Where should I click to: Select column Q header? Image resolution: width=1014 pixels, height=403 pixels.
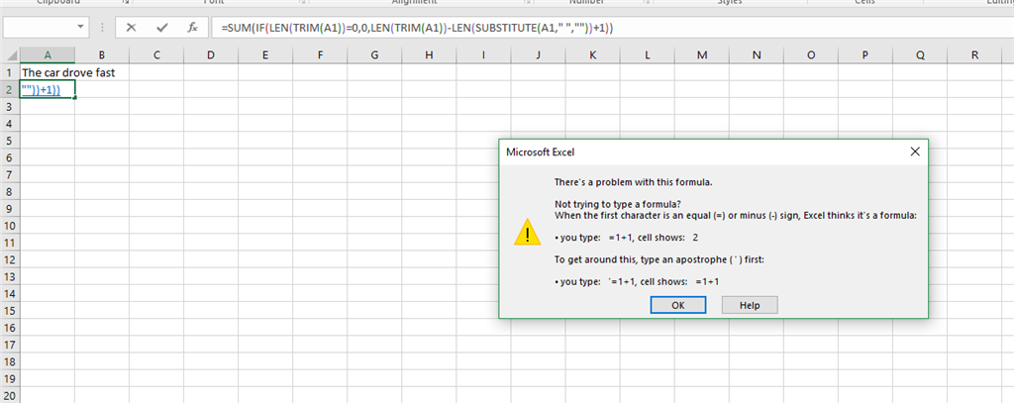920,55
